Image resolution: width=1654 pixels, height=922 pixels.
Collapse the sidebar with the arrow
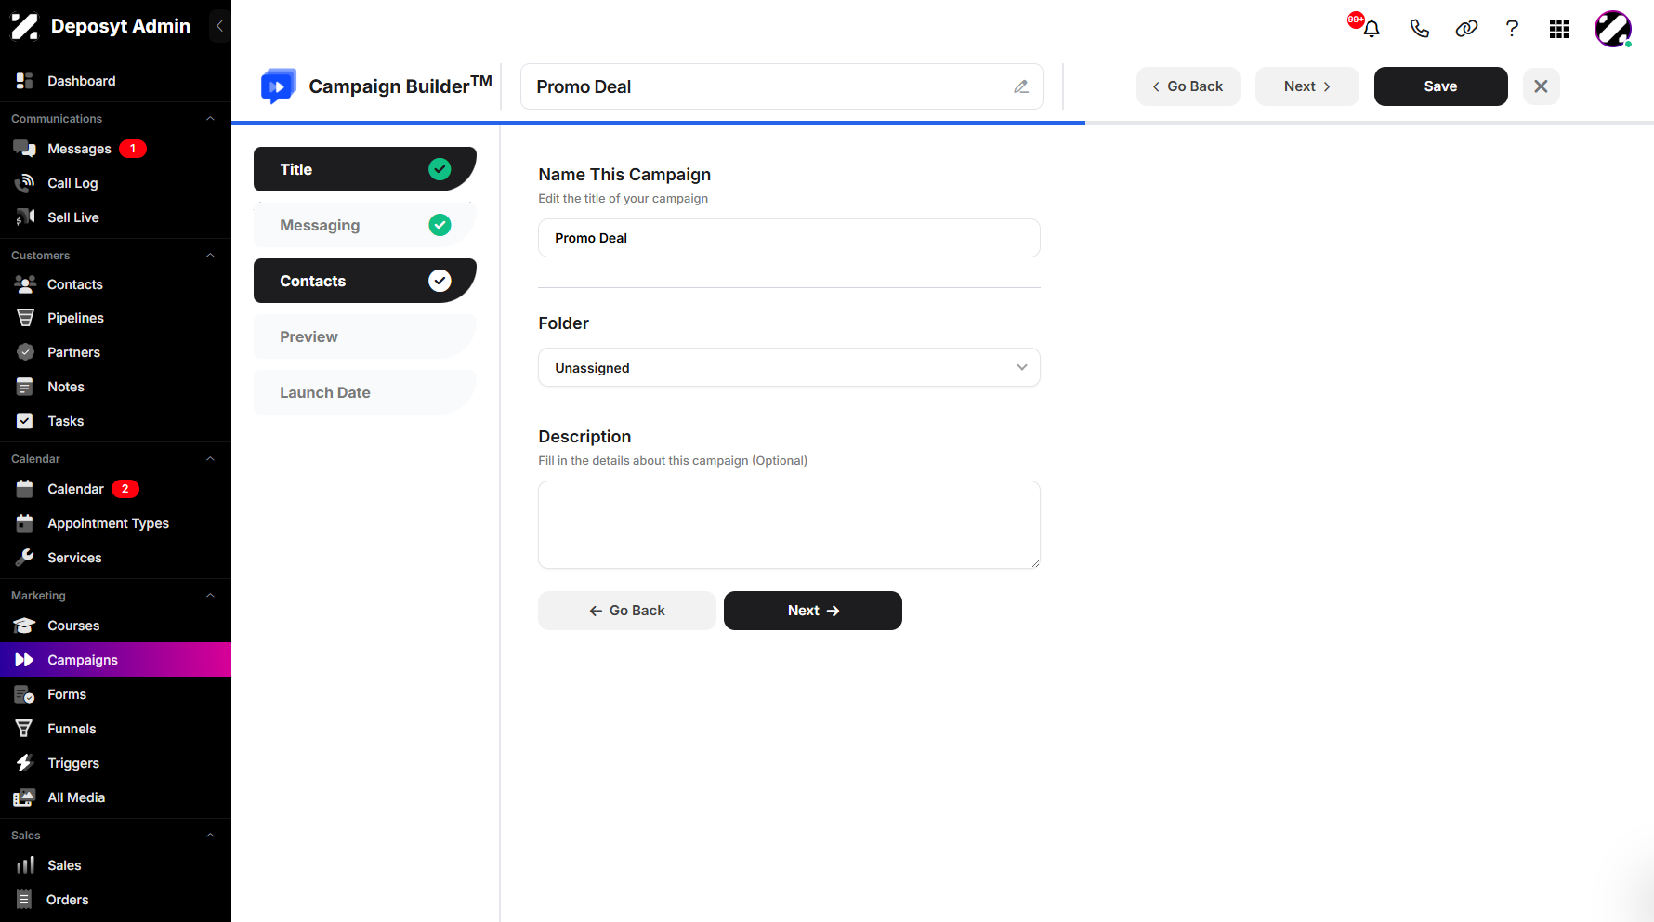coord(219,26)
